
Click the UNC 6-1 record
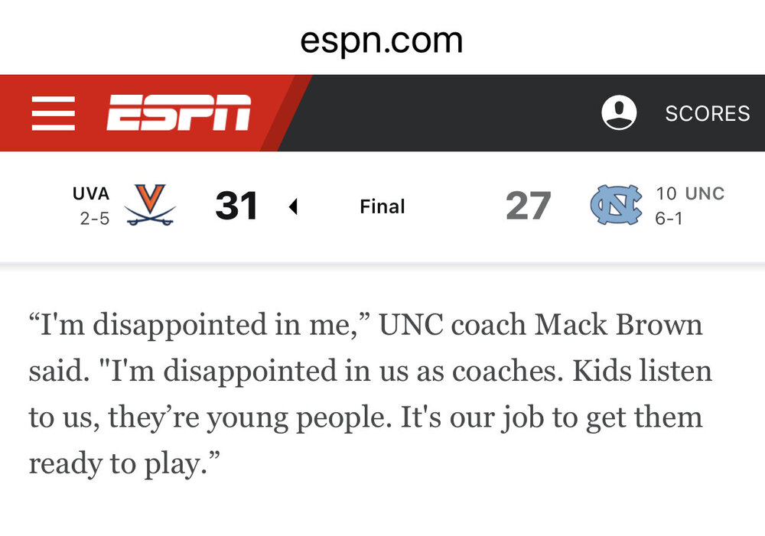pos(669,219)
